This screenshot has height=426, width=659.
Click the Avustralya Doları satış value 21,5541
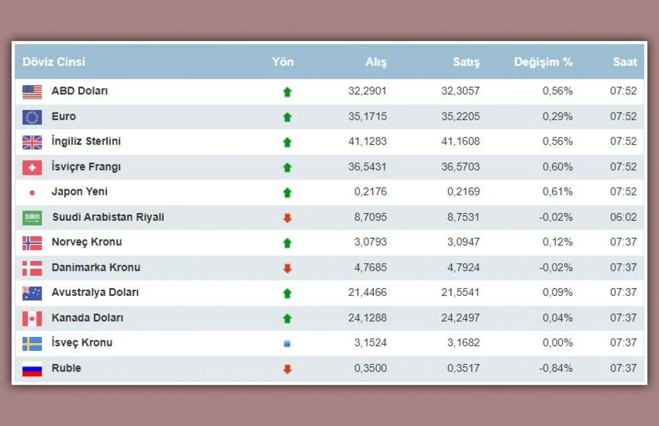[460, 292]
